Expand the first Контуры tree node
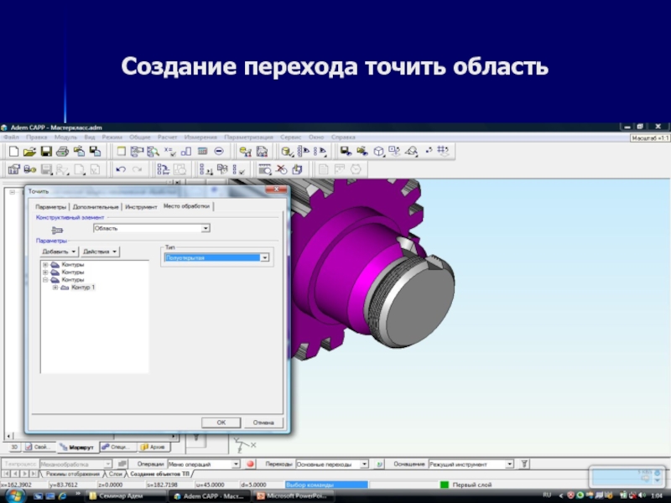The width and height of the screenshot is (671, 503). (45, 265)
